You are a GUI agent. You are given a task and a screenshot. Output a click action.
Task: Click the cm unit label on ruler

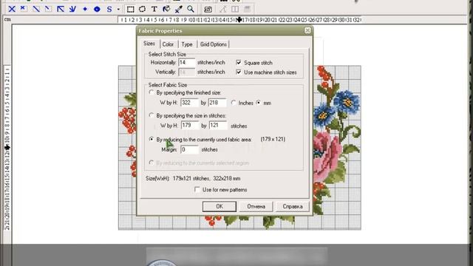7,20
